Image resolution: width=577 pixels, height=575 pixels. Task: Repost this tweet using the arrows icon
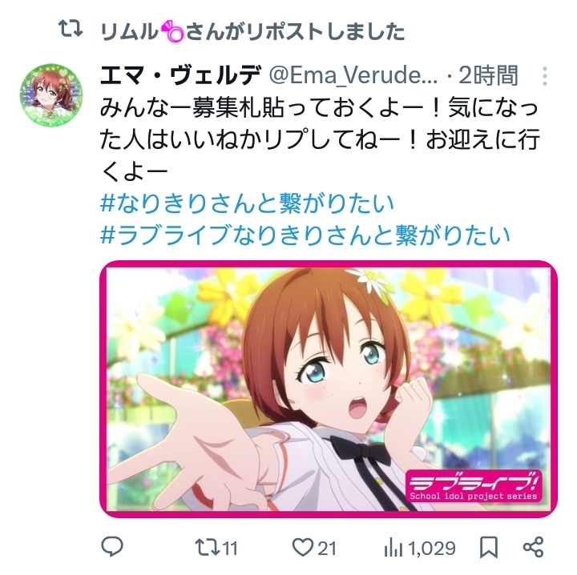(x=208, y=547)
